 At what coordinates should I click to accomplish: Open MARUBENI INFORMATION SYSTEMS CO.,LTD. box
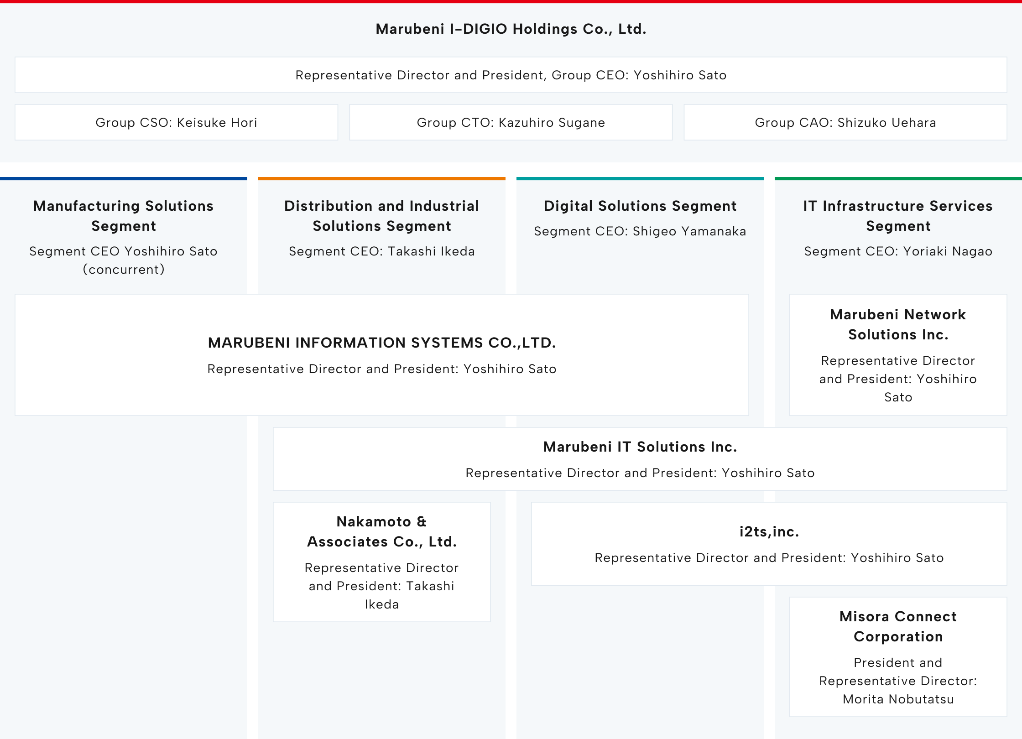(x=382, y=355)
